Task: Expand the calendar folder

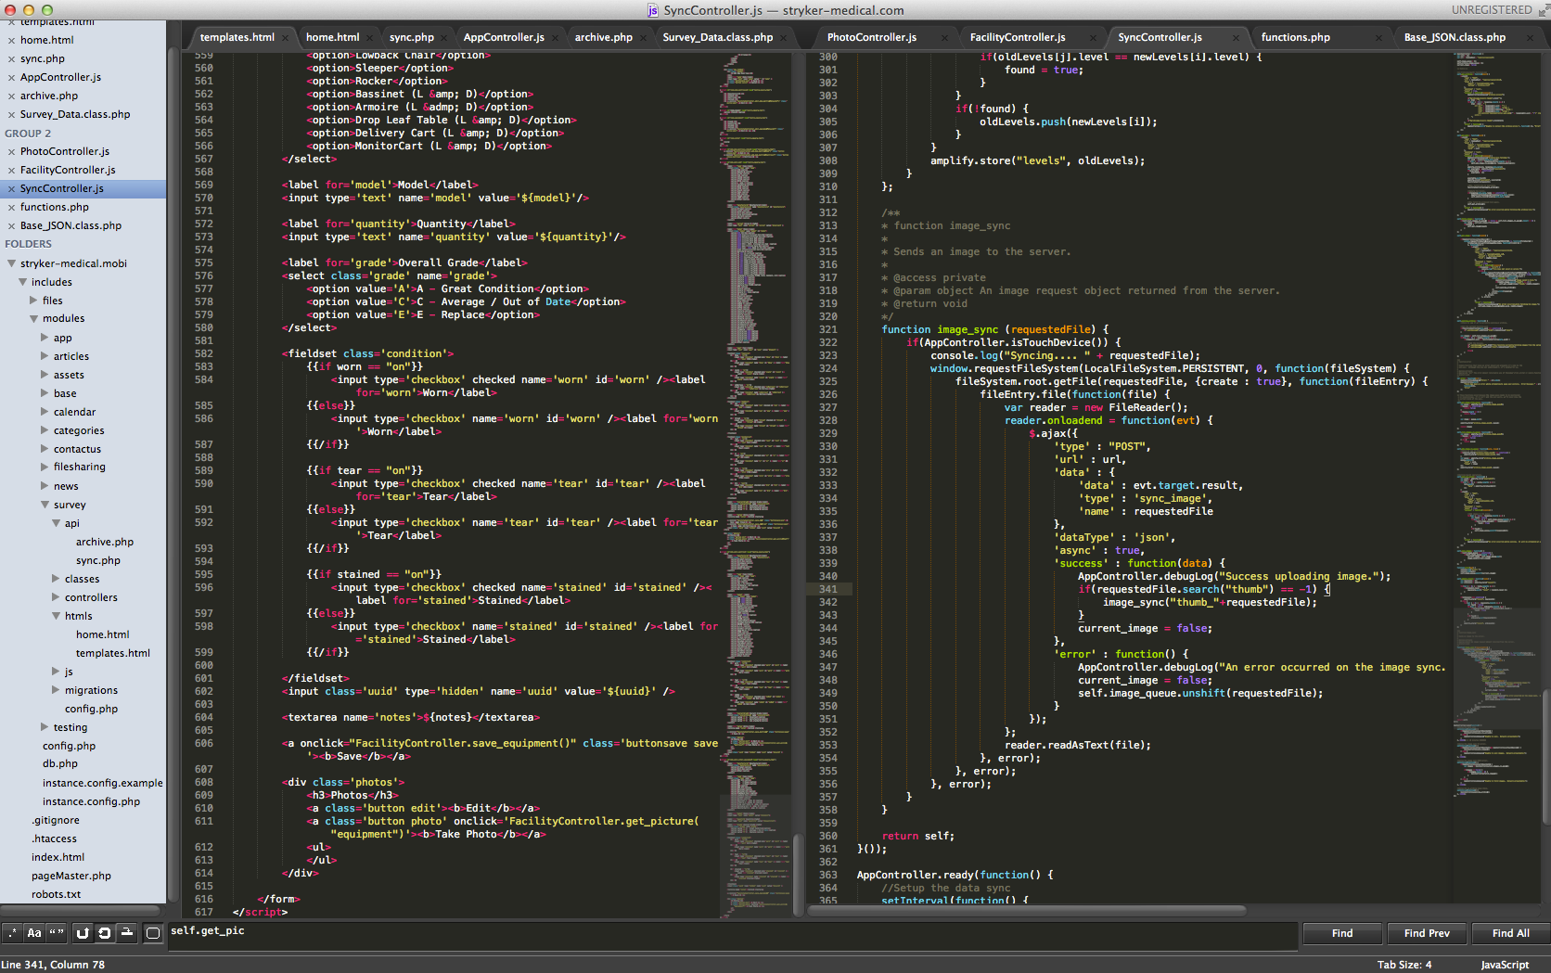Action: (x=45, y=412)
